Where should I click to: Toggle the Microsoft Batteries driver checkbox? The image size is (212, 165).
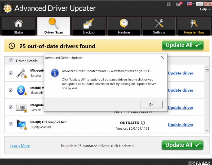11,73
